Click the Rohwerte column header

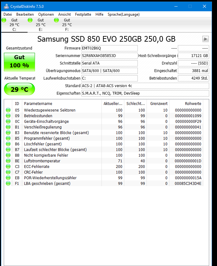coord(186,103)
